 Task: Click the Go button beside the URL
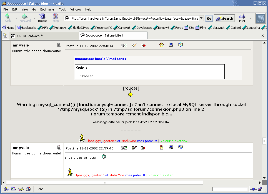click(x=209, y=19)
